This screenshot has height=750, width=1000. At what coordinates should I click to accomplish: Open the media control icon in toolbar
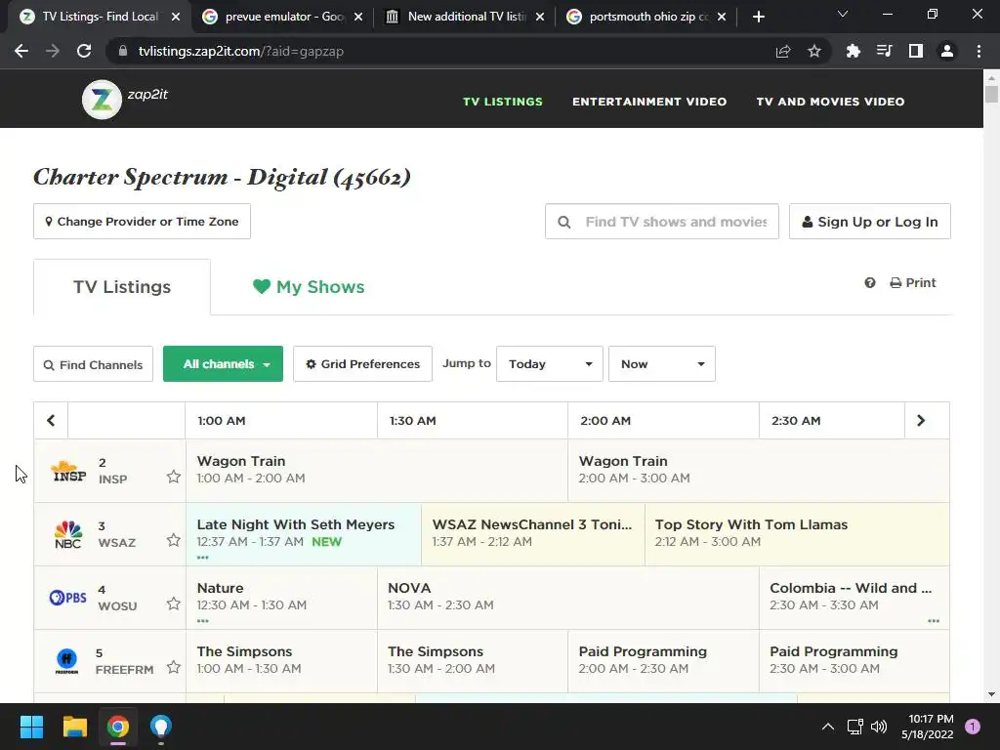(884, 51)
